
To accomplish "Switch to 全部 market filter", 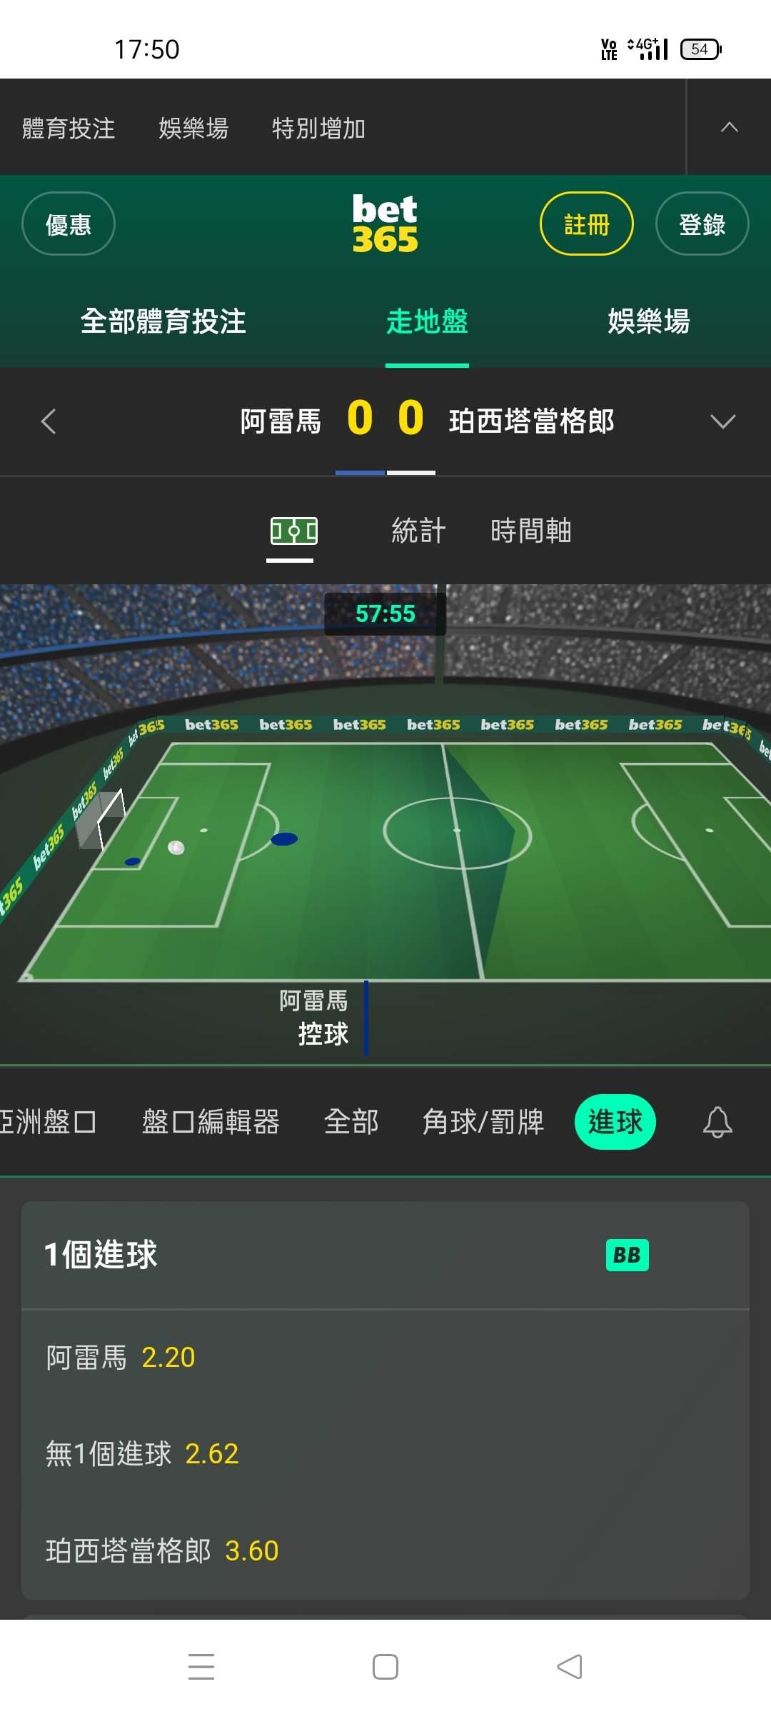I will coord(351,1122).
